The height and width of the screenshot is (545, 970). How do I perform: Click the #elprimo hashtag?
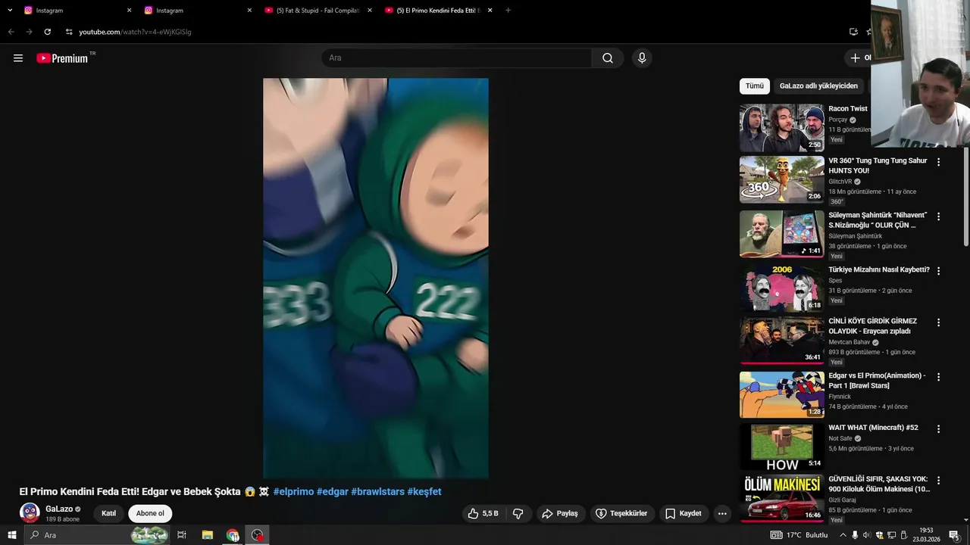pos(293,492)
